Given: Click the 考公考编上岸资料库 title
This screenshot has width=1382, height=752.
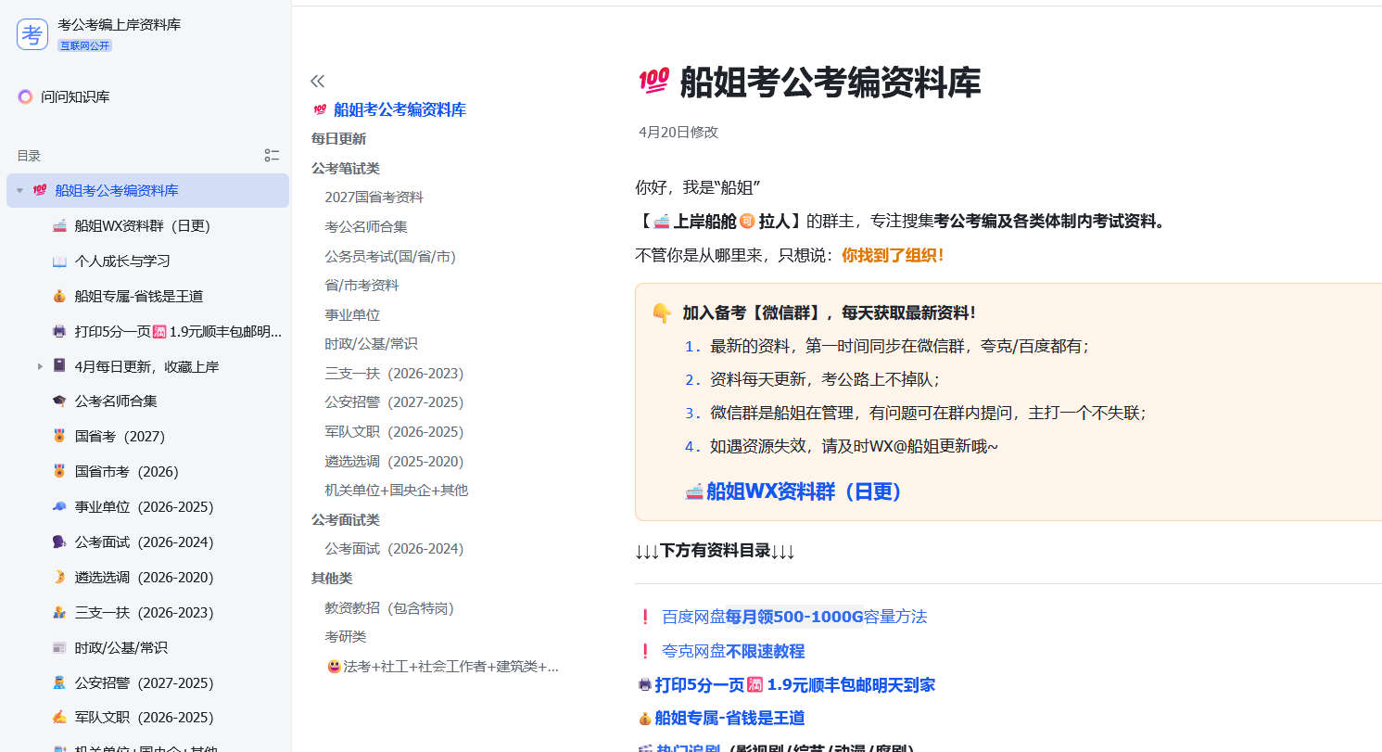Looking at the screenshot, I should pyautogui.click(x=119, y=24).
